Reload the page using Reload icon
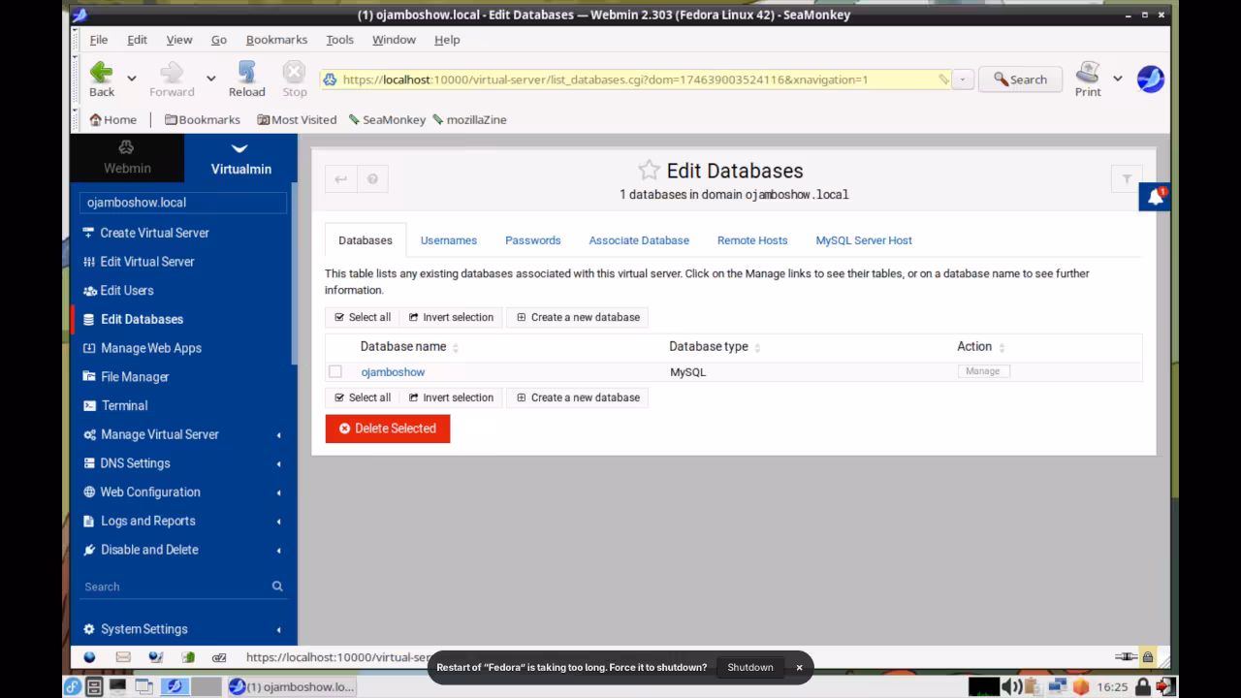1241x698 pixels. [x=246, y=73]
